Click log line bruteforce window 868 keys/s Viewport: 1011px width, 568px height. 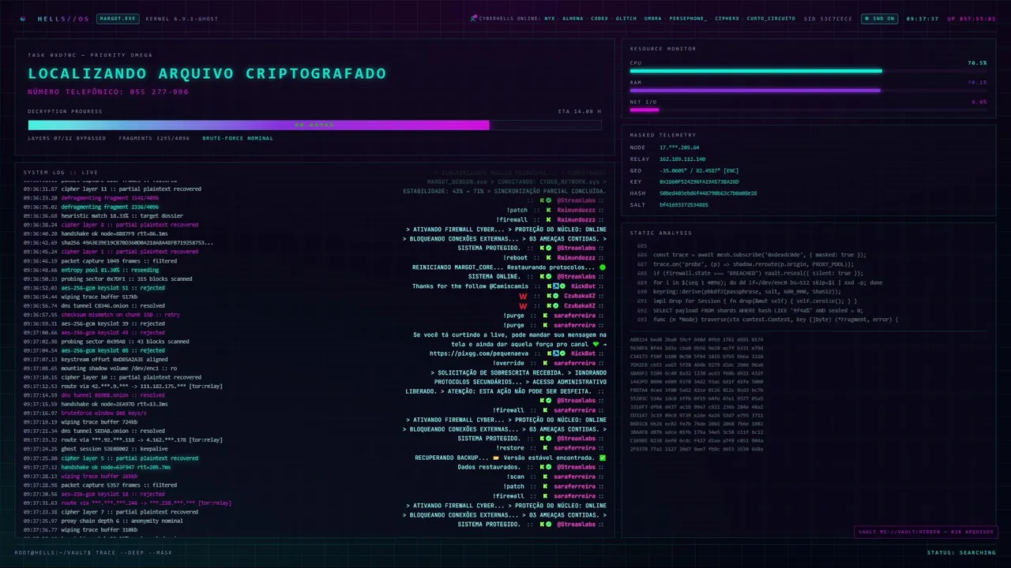click(85, 413)
